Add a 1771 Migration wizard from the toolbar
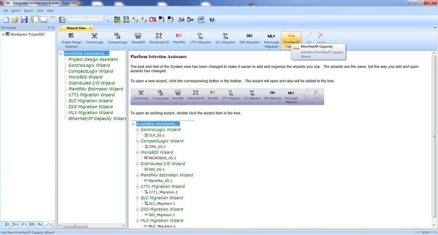 click(200, 38)
